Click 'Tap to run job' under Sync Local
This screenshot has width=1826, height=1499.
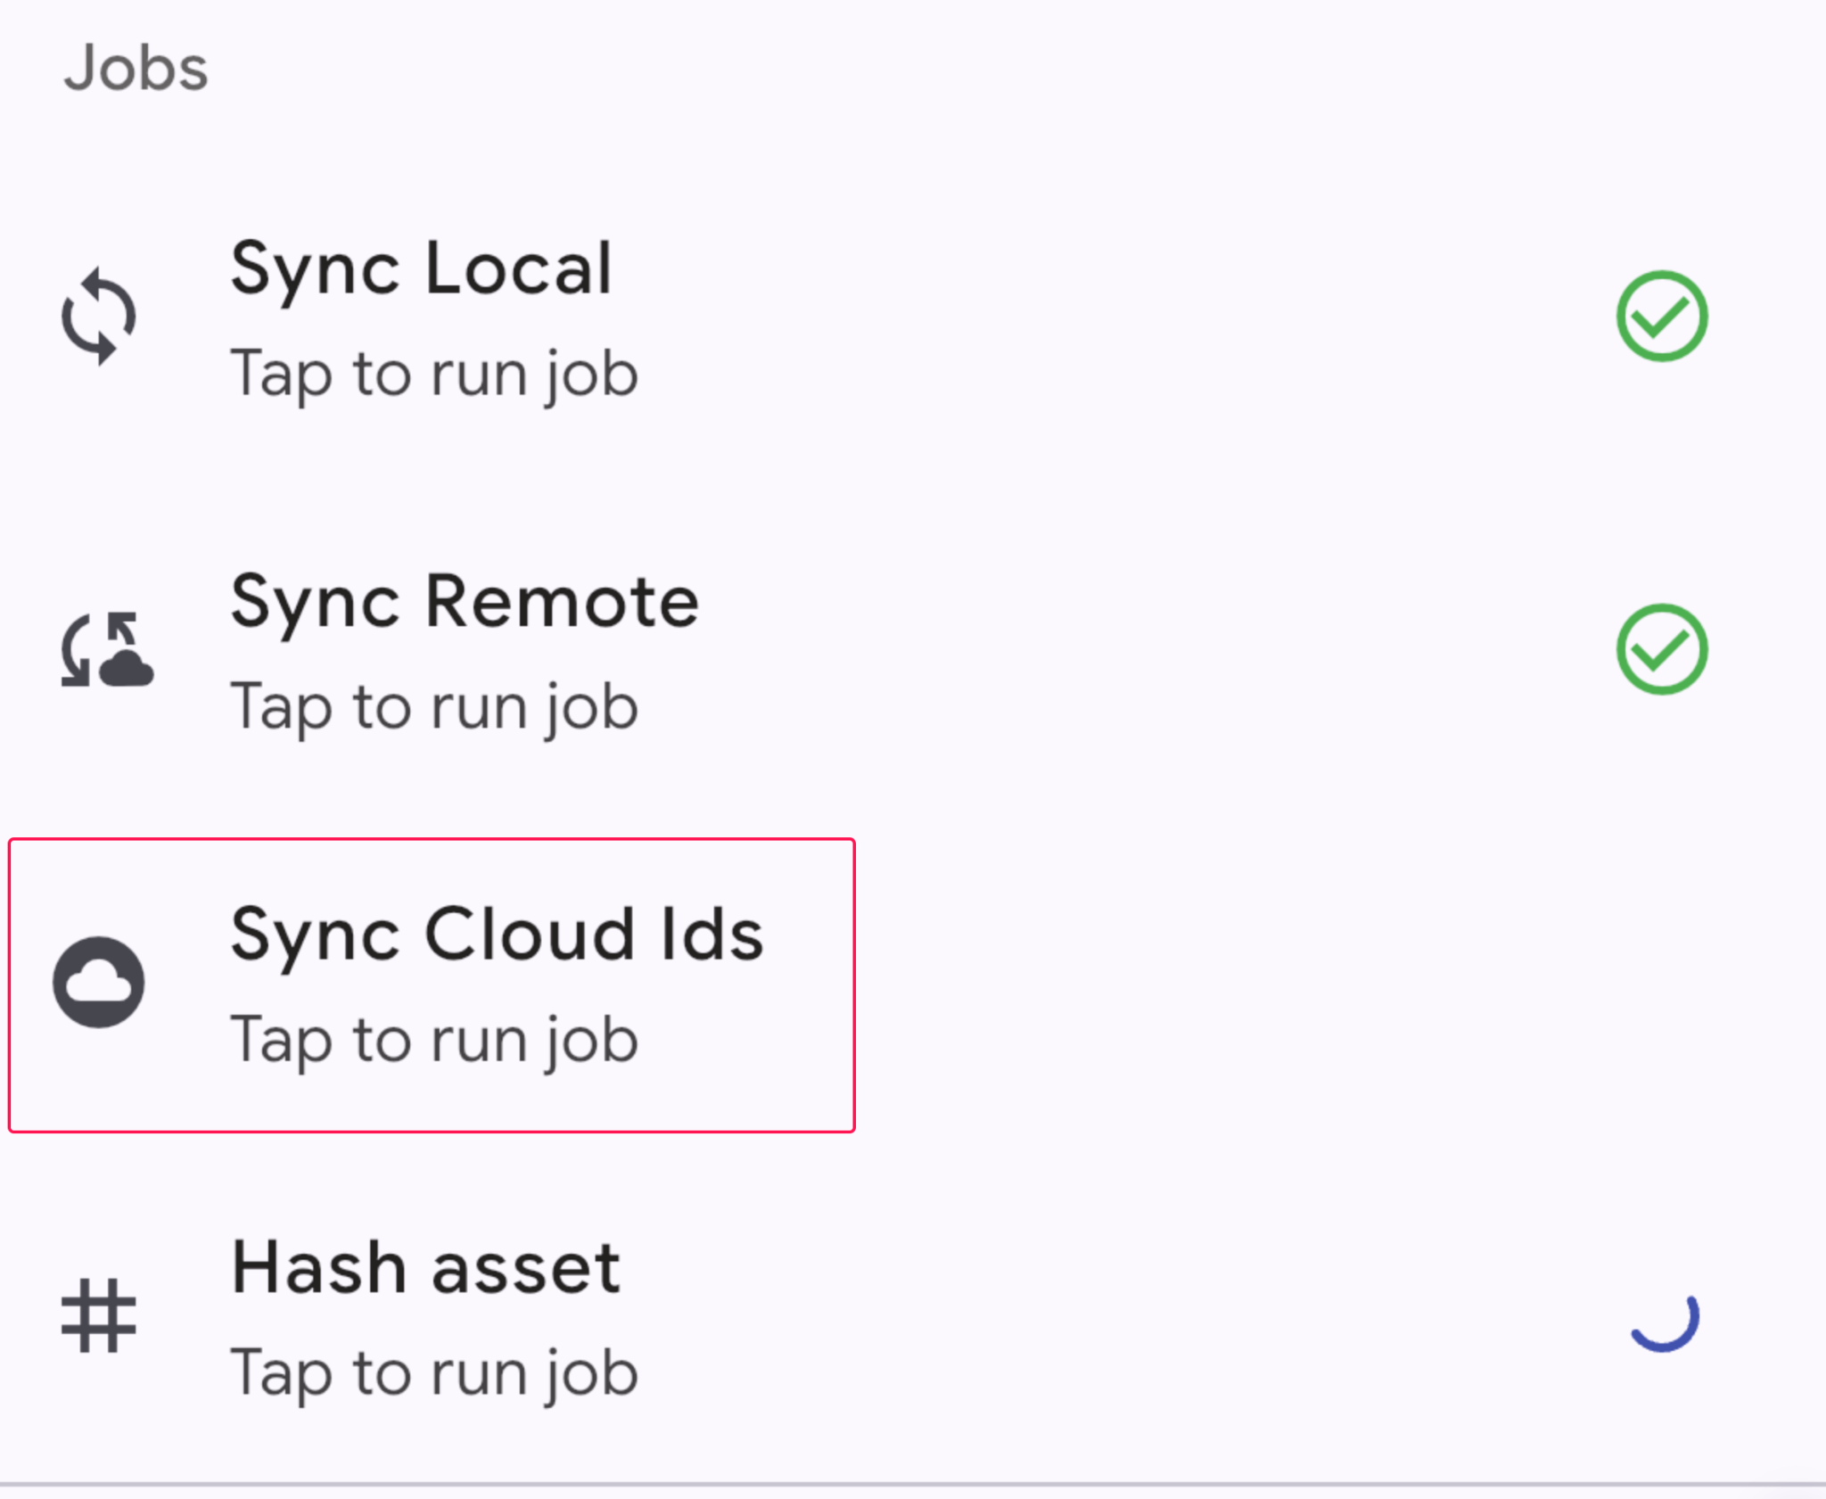point(434,374)
